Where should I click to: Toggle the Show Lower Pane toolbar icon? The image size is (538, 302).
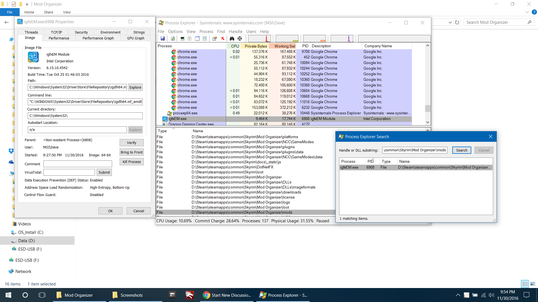click(x=197, y=39)
